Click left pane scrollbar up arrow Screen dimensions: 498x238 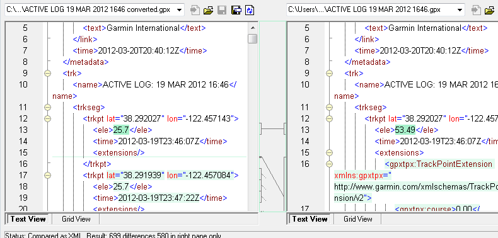tap(253, 28)
